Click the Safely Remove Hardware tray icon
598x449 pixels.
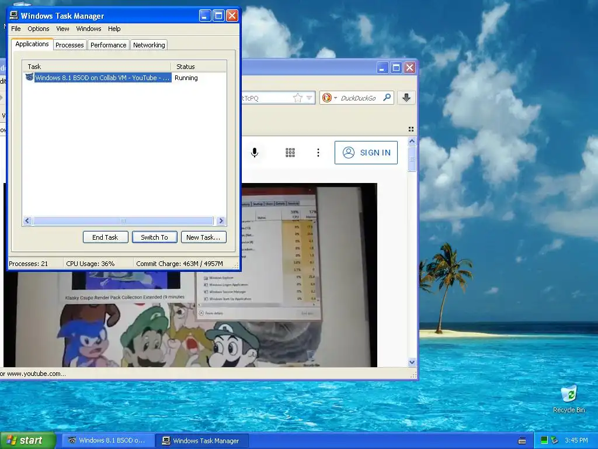[x=555, y=440]
